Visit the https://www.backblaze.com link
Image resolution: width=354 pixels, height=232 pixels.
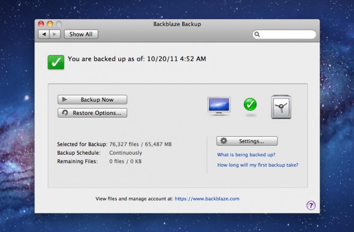(x=207, y=199)
